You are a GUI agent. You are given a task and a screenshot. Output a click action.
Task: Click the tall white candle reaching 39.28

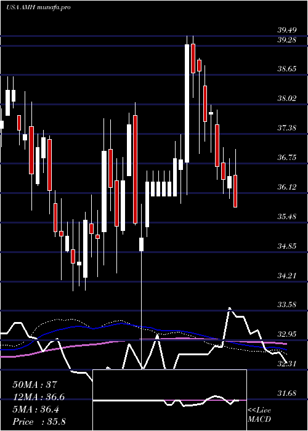pos(187,103)
